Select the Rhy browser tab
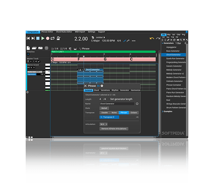The width and height of the screenshot is (214, 193). click(169, 35)
